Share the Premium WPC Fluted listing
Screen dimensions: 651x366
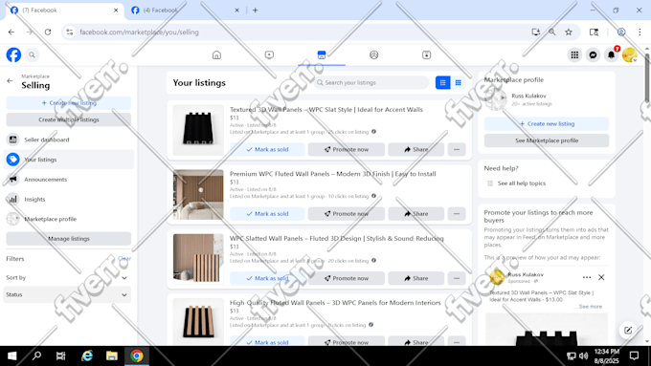tap(416, 214)
